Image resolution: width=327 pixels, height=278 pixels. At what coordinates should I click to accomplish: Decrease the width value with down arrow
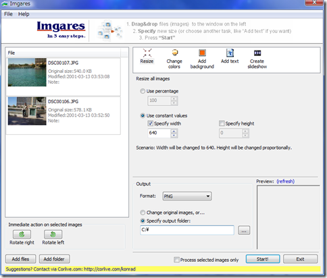(174, 135)
